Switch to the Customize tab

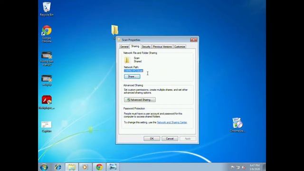coord(180,47)
